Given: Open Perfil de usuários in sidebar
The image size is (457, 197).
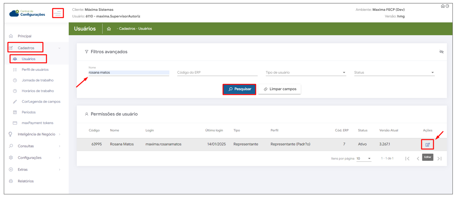Looking at the screenshot, I should pyautogui.click(x=35, y=70).
